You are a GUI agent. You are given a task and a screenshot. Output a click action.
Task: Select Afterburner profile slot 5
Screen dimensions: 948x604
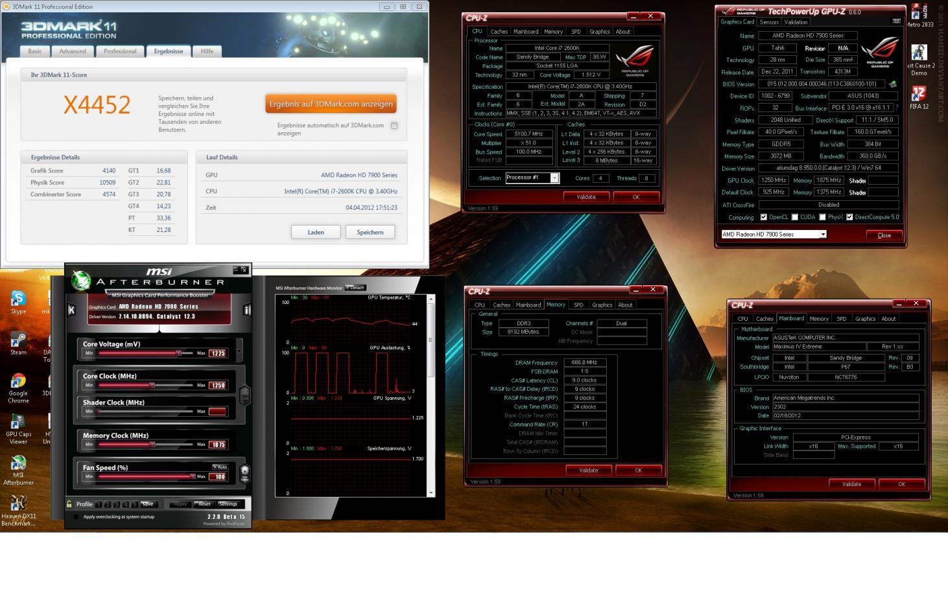coord(134,504)
